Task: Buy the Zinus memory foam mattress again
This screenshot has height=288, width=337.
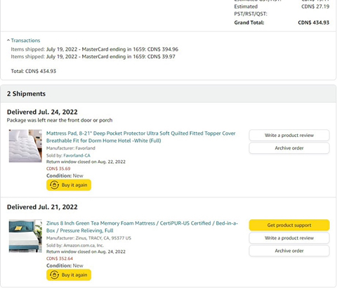Action: click(69, 275)
